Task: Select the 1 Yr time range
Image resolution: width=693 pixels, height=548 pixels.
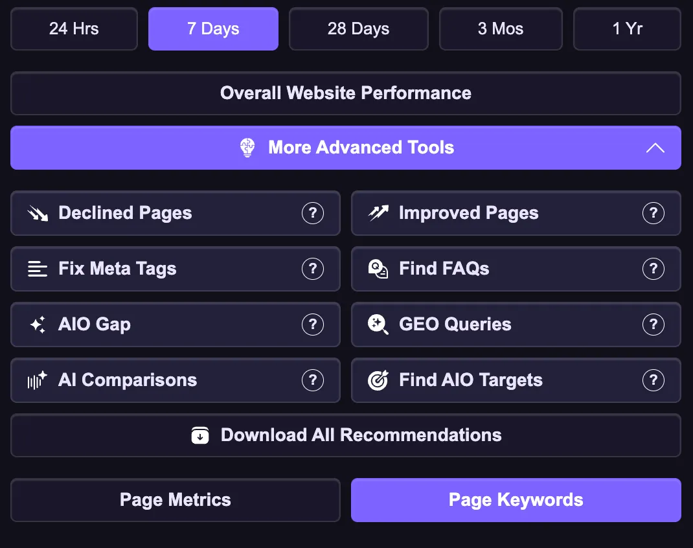Action: [627, 29]
